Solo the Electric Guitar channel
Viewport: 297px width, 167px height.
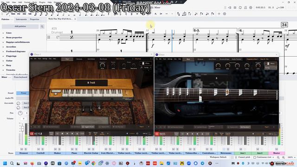tap(93, 149)
